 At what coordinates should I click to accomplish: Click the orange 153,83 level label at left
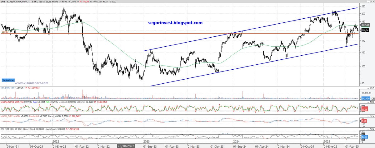tap(5, 32)
